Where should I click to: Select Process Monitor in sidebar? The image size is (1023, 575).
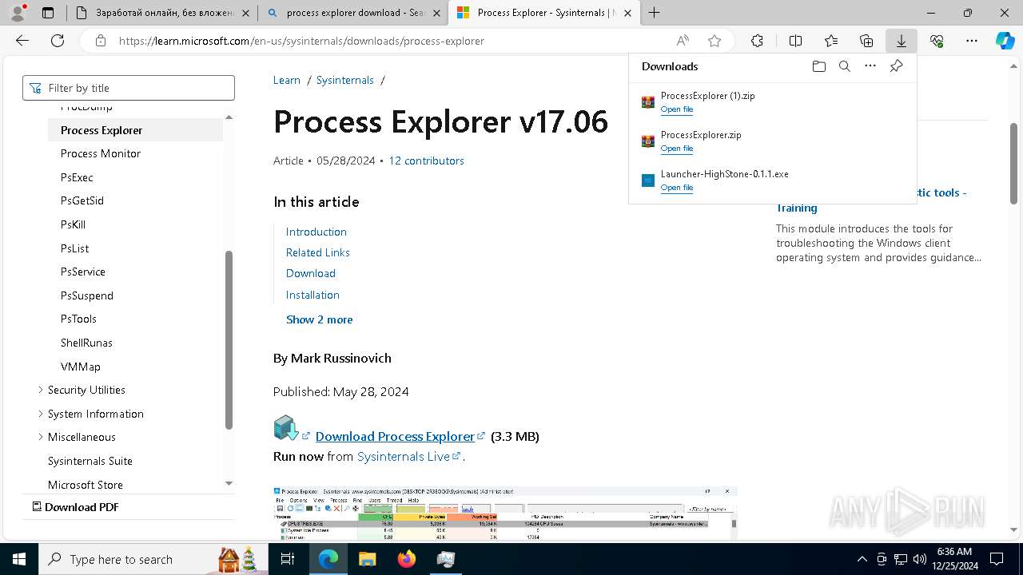coord(101,153)
